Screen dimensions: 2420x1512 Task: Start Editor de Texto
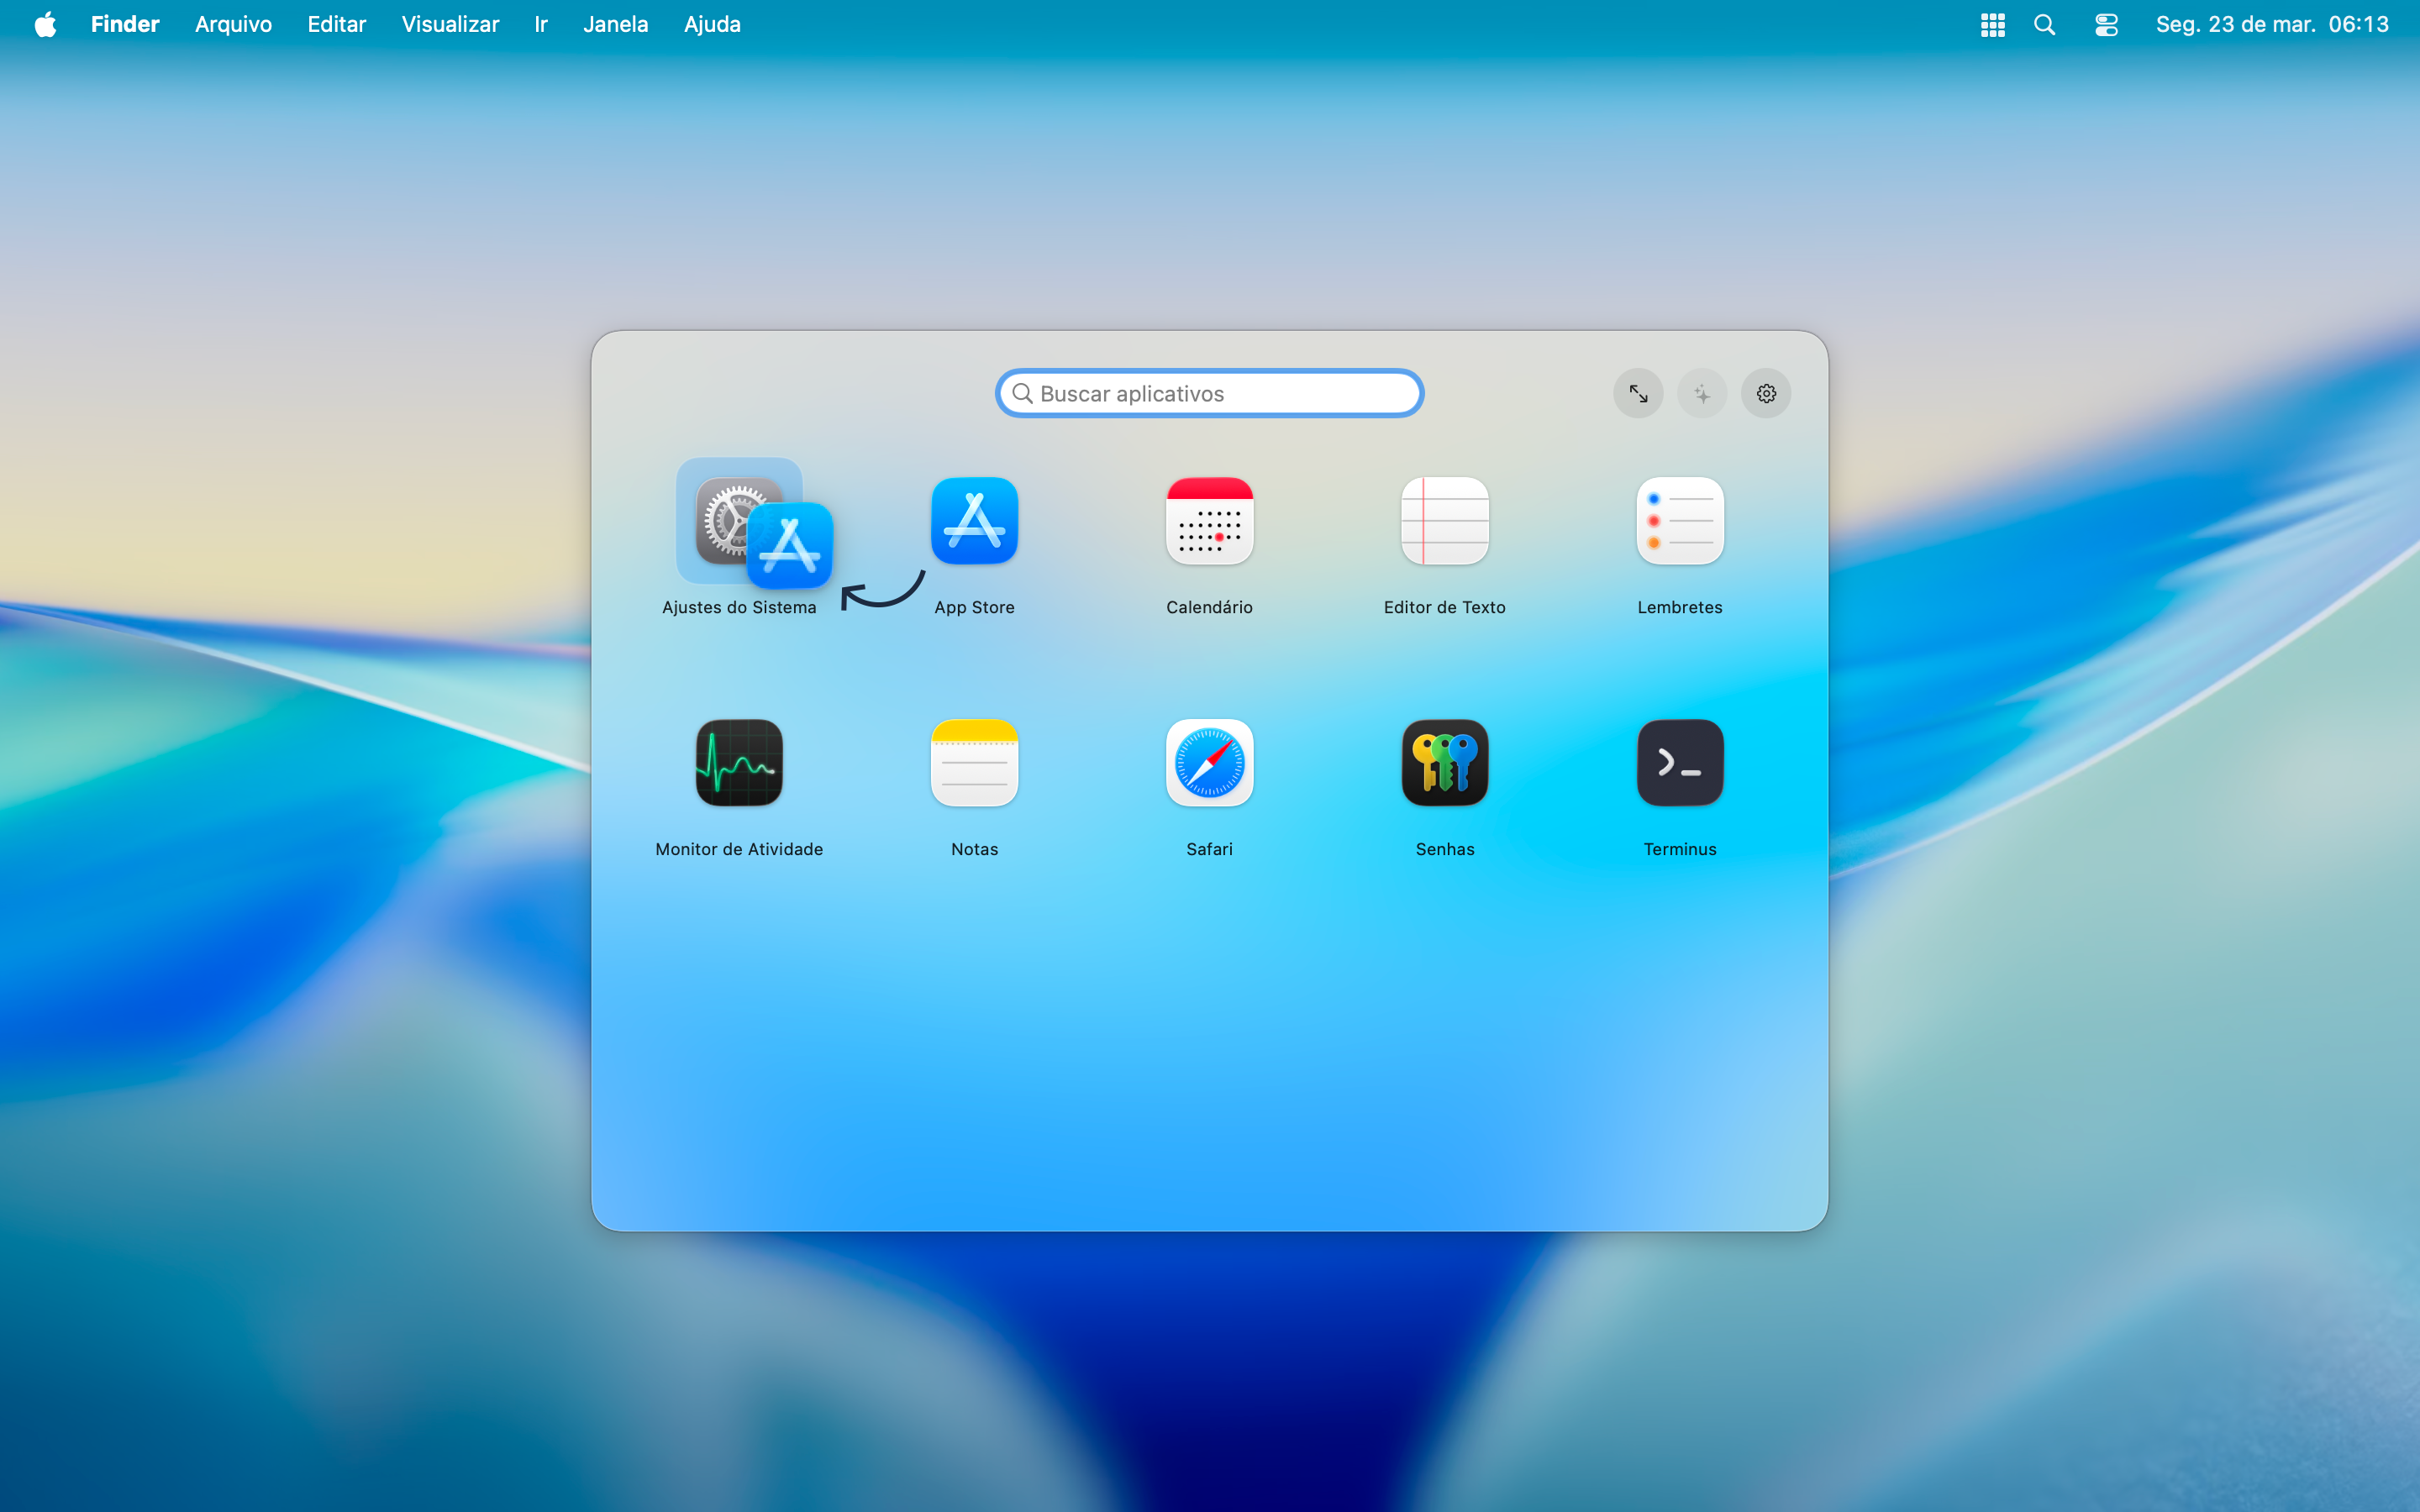[x=1444, y=521]
